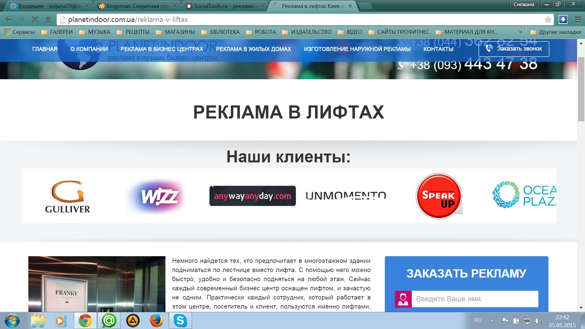
Task: Open the ГЛАВНАЯ menu item
Action: pos(45,49)
